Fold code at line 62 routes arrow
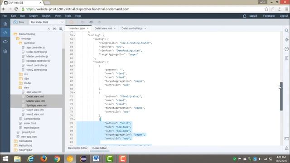 click(74, 62)
